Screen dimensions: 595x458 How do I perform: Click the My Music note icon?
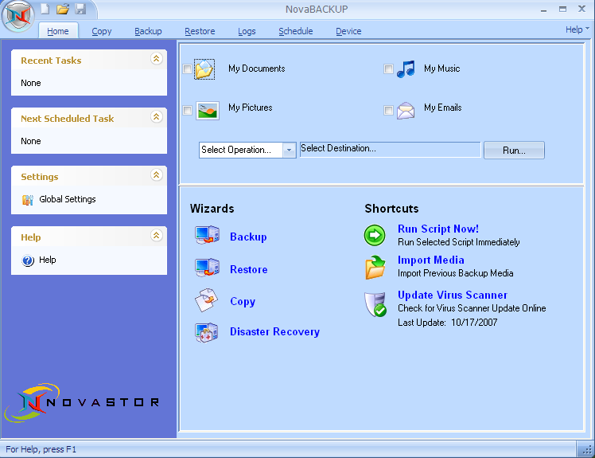click(406, 69)
